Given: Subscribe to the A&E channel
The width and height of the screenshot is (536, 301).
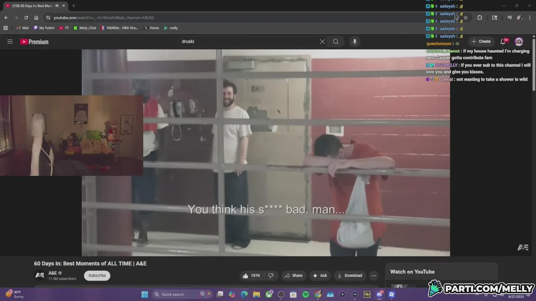Looking at the screenshot, I should coord(97,275).
